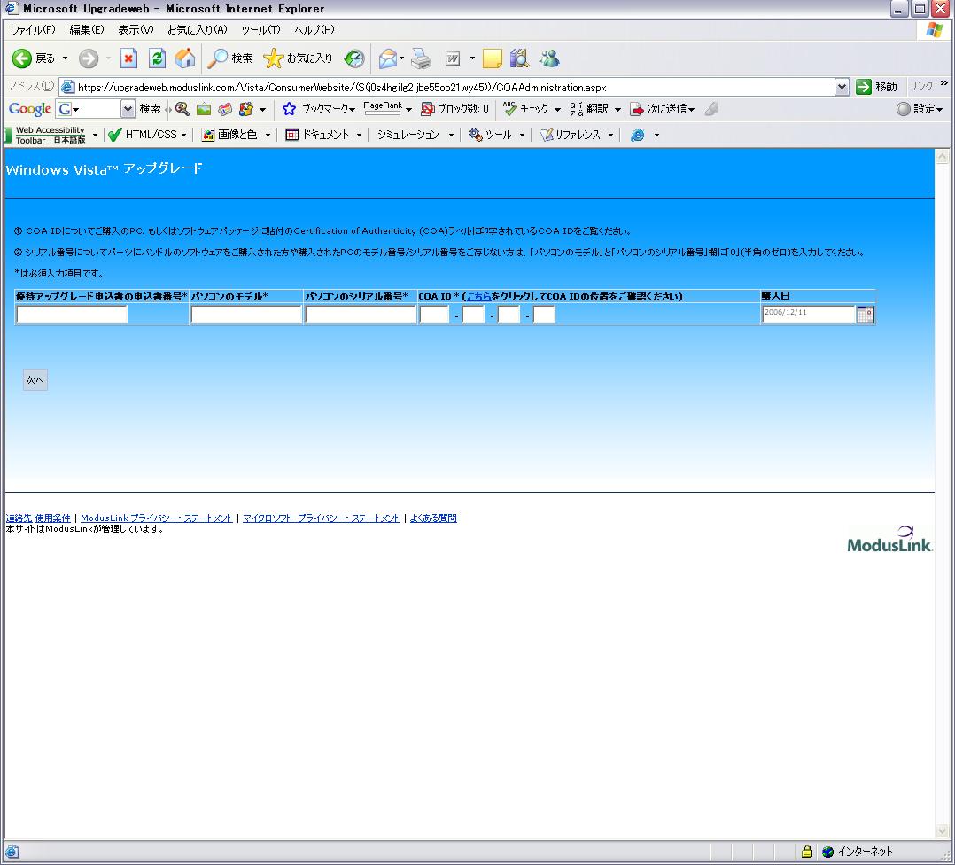Refresh the page with the green arrows icon
The width and height of the screenshot is (955, 865).
click(x=157, y=58)
